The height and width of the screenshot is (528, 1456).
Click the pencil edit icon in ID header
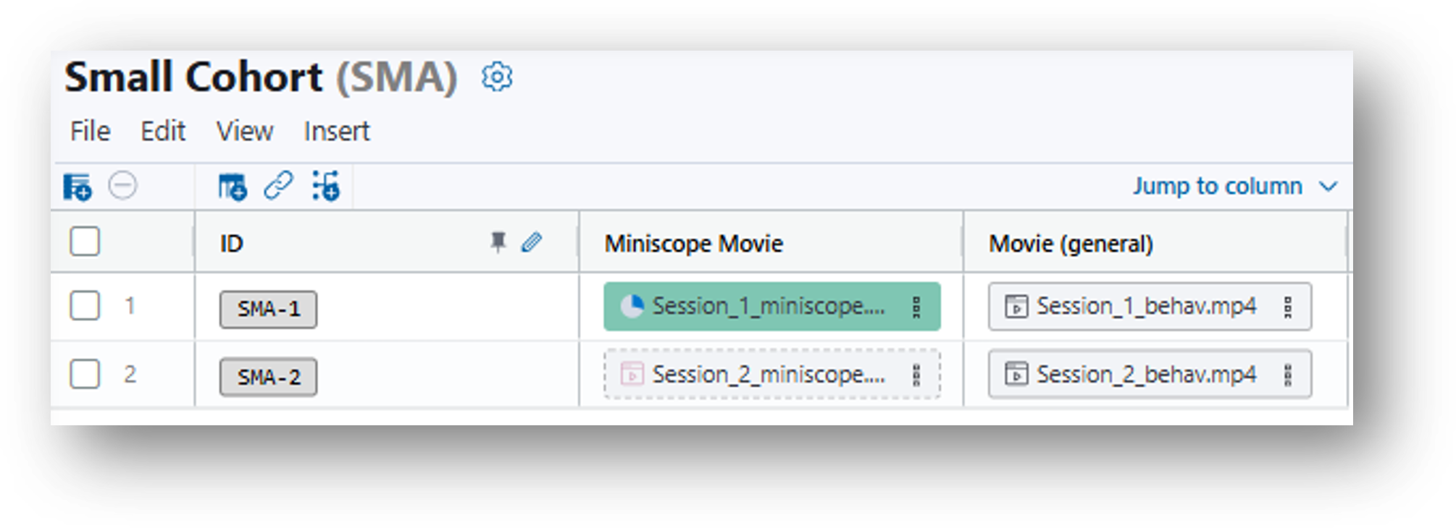[x=532, y=242]
